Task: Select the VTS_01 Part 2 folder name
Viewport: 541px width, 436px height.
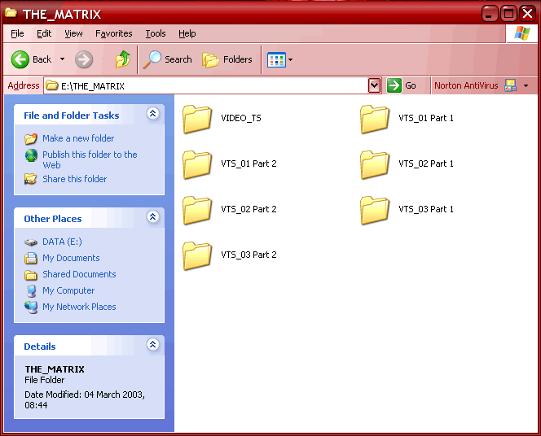Action: [249, 163]
